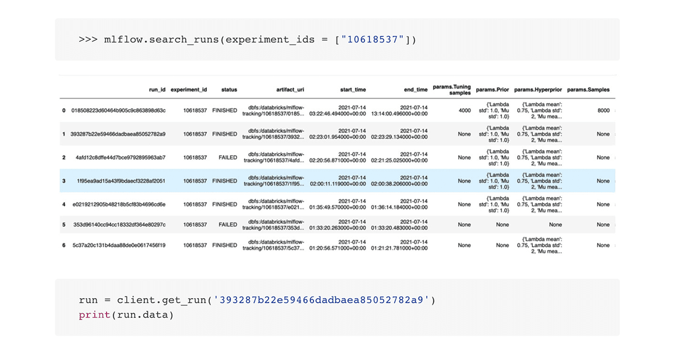This screenshot has height=353, width=673.
Task: Click the params.Hyperprior column header
Action: click(x=538, y=90)
